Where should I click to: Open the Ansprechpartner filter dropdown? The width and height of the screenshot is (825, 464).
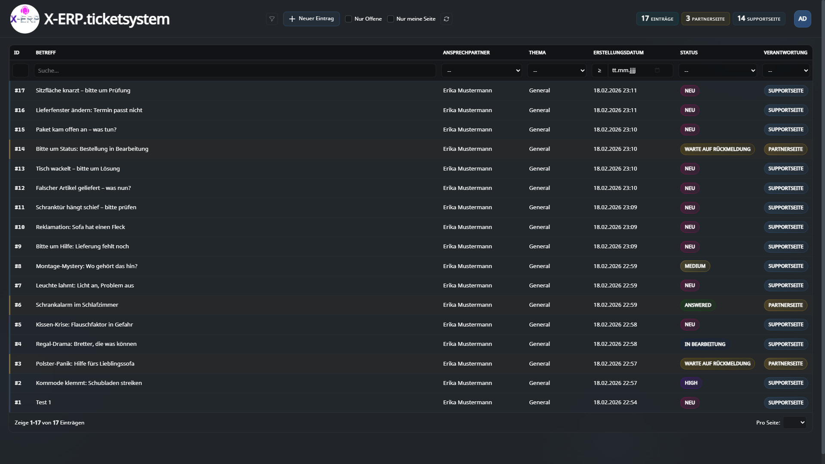pyautogui.click(x=481, y=70)
